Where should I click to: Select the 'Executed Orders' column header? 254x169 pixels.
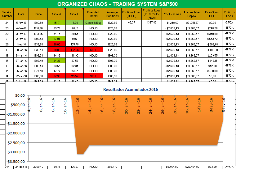tap(93, 14)
